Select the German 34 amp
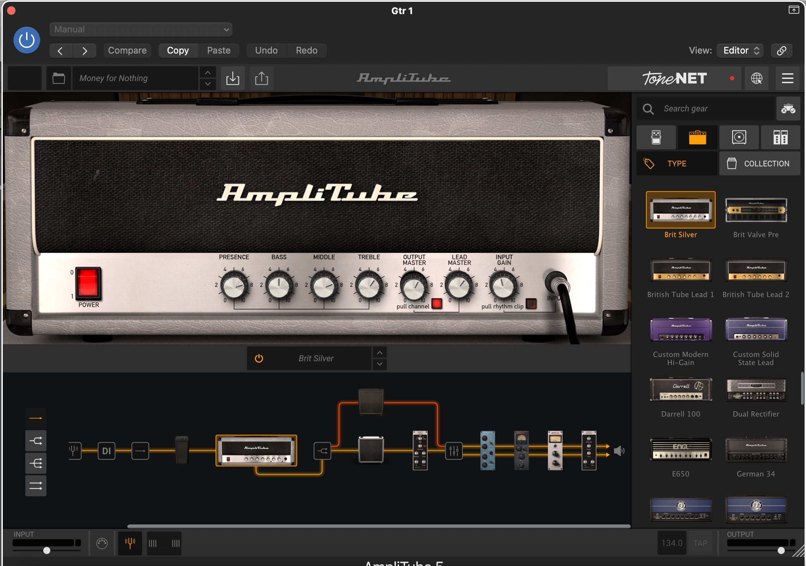Screen dimensions: 806x566 point(756,449)
